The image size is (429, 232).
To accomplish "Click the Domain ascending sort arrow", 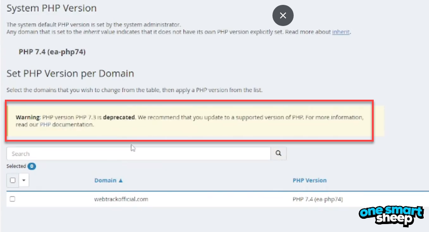I will coord(121,180).
